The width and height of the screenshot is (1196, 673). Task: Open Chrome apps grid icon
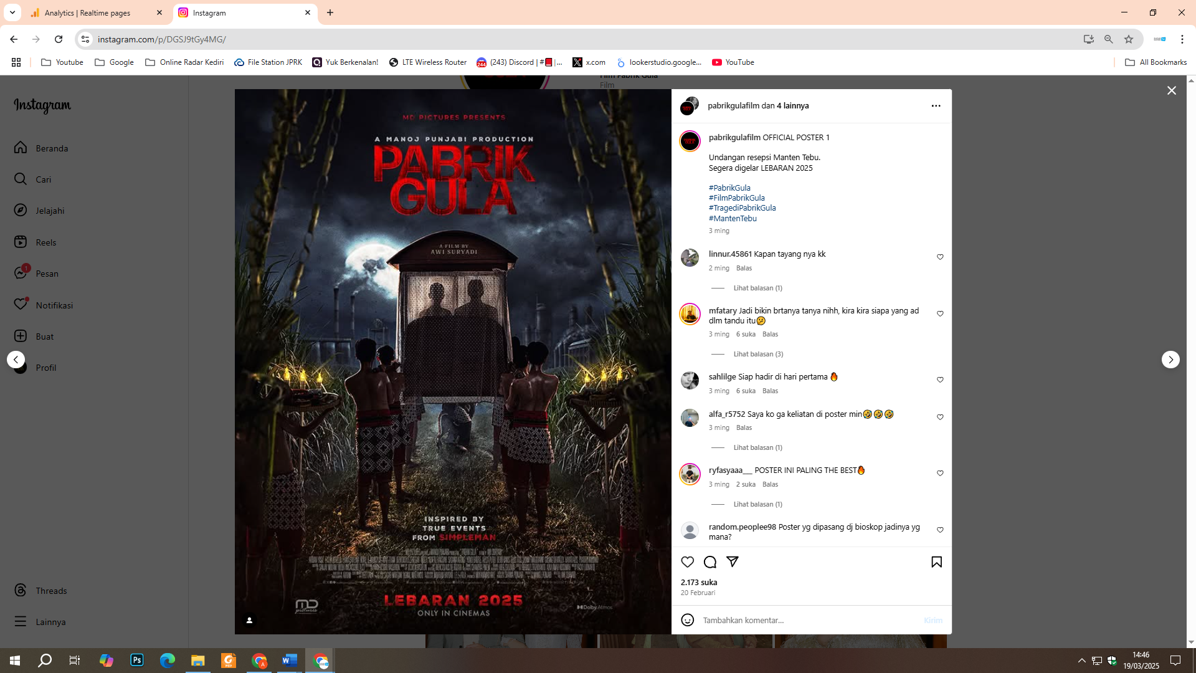[16, 62]
